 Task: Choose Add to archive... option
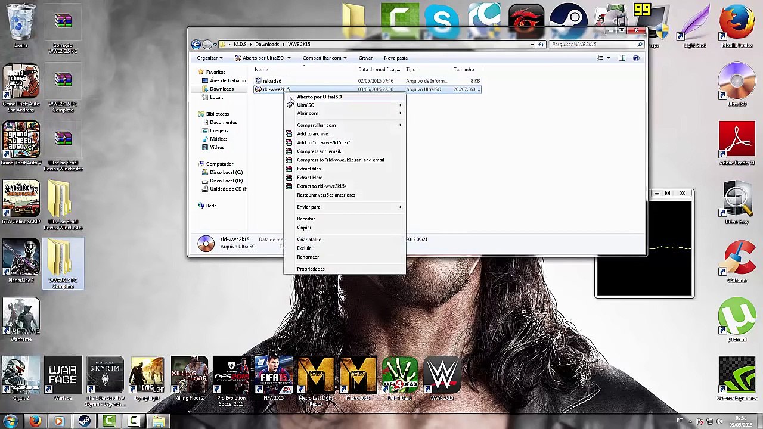coord(345,133)
